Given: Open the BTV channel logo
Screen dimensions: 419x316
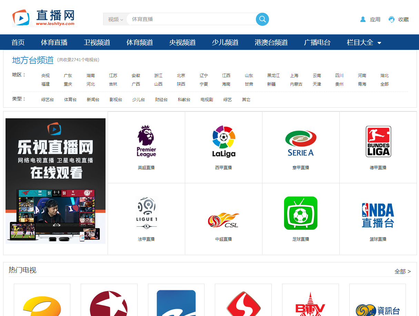Looking at the screenshot, I should coord(310,304).
